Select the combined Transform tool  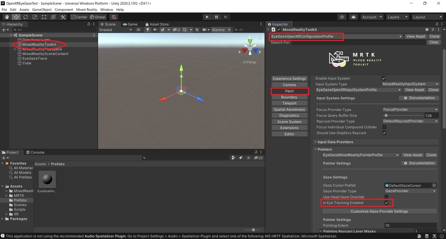click(54, 17)
